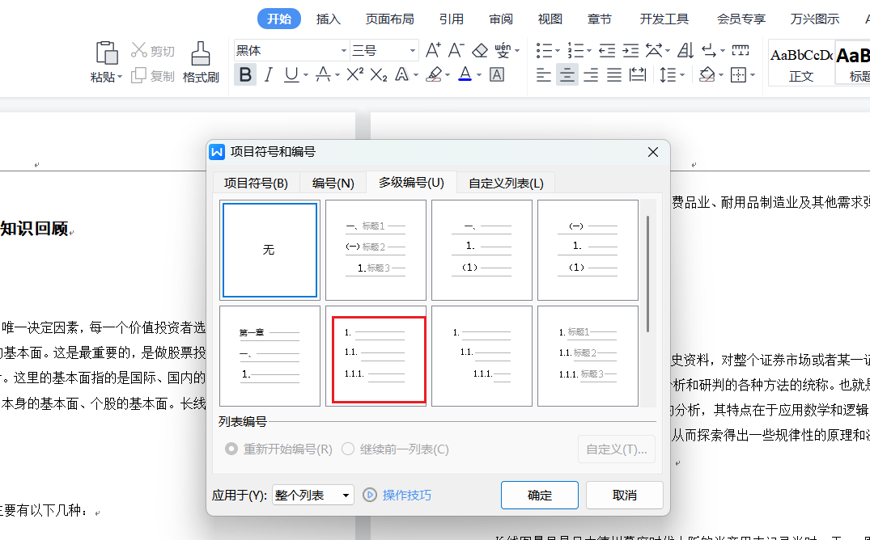
Task: Switch to the 项目符号(B) tab
Action: 256,183
